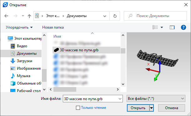Click the Загрузки blue arrow icon
191x116 pixels.
pyautogui.click(x=13, y=61)
